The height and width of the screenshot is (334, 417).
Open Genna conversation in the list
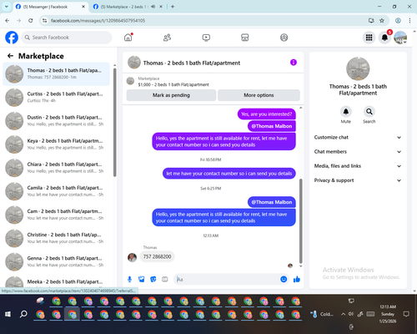pyautogui.click(x=56, y=261)
